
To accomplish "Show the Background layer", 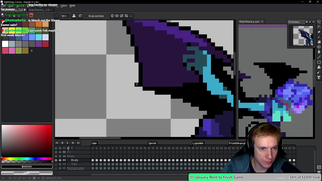I will pyautogui.click(x=56, y=168).
